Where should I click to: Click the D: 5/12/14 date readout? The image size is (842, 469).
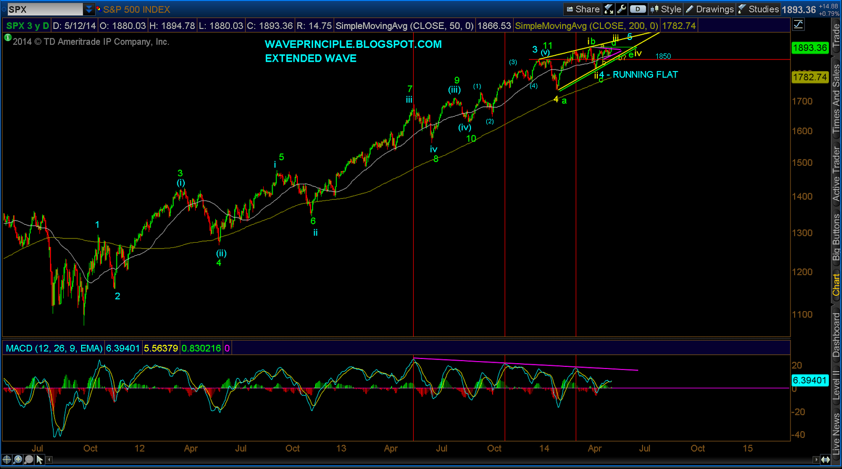coord(74,25)
